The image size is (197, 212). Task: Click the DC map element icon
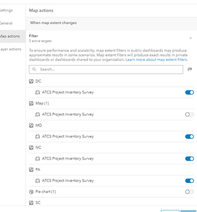click(x=31, y=81)
